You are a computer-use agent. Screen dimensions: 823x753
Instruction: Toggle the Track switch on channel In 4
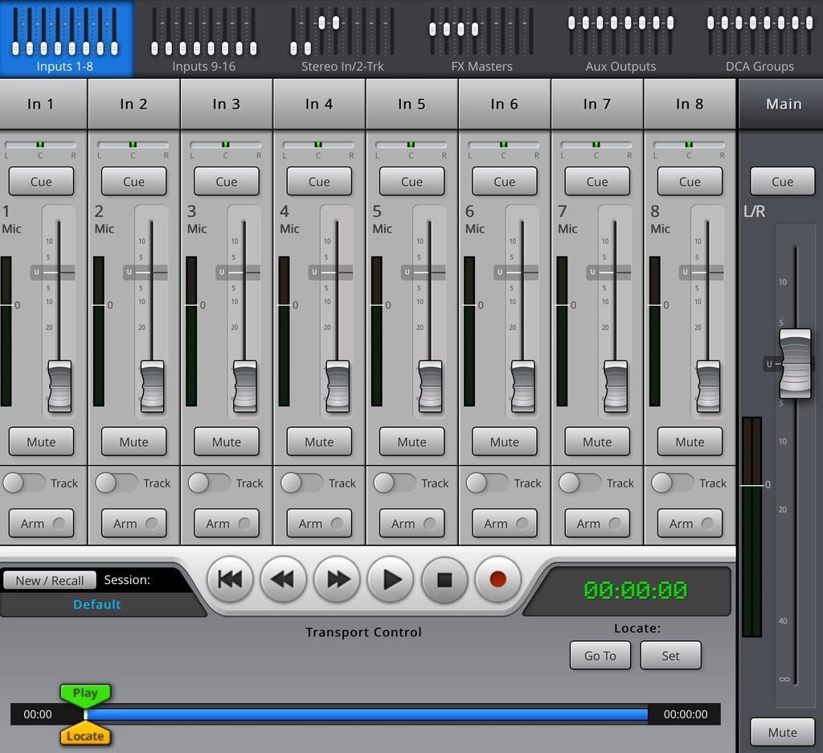[x=302, y=483]
